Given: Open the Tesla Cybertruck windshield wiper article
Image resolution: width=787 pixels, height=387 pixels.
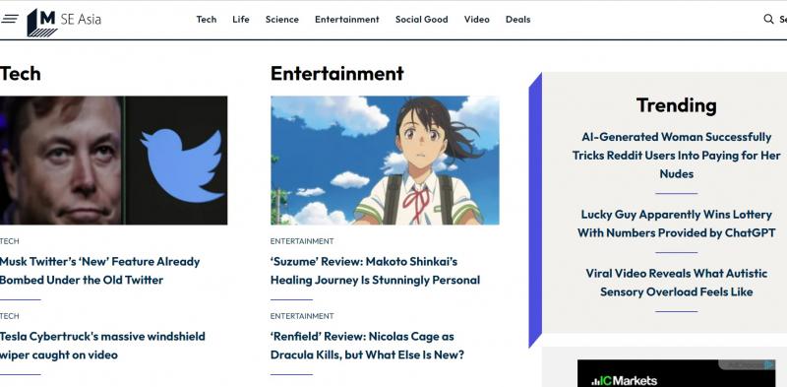Looking at the screenshot, I should (102, 346).
